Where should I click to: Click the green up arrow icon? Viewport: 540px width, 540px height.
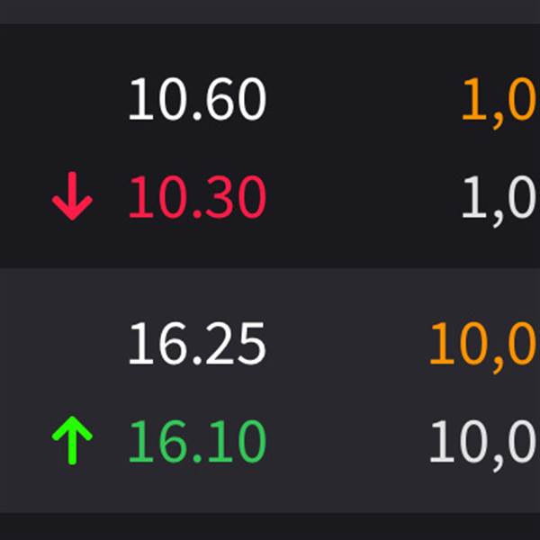(73, 442)
